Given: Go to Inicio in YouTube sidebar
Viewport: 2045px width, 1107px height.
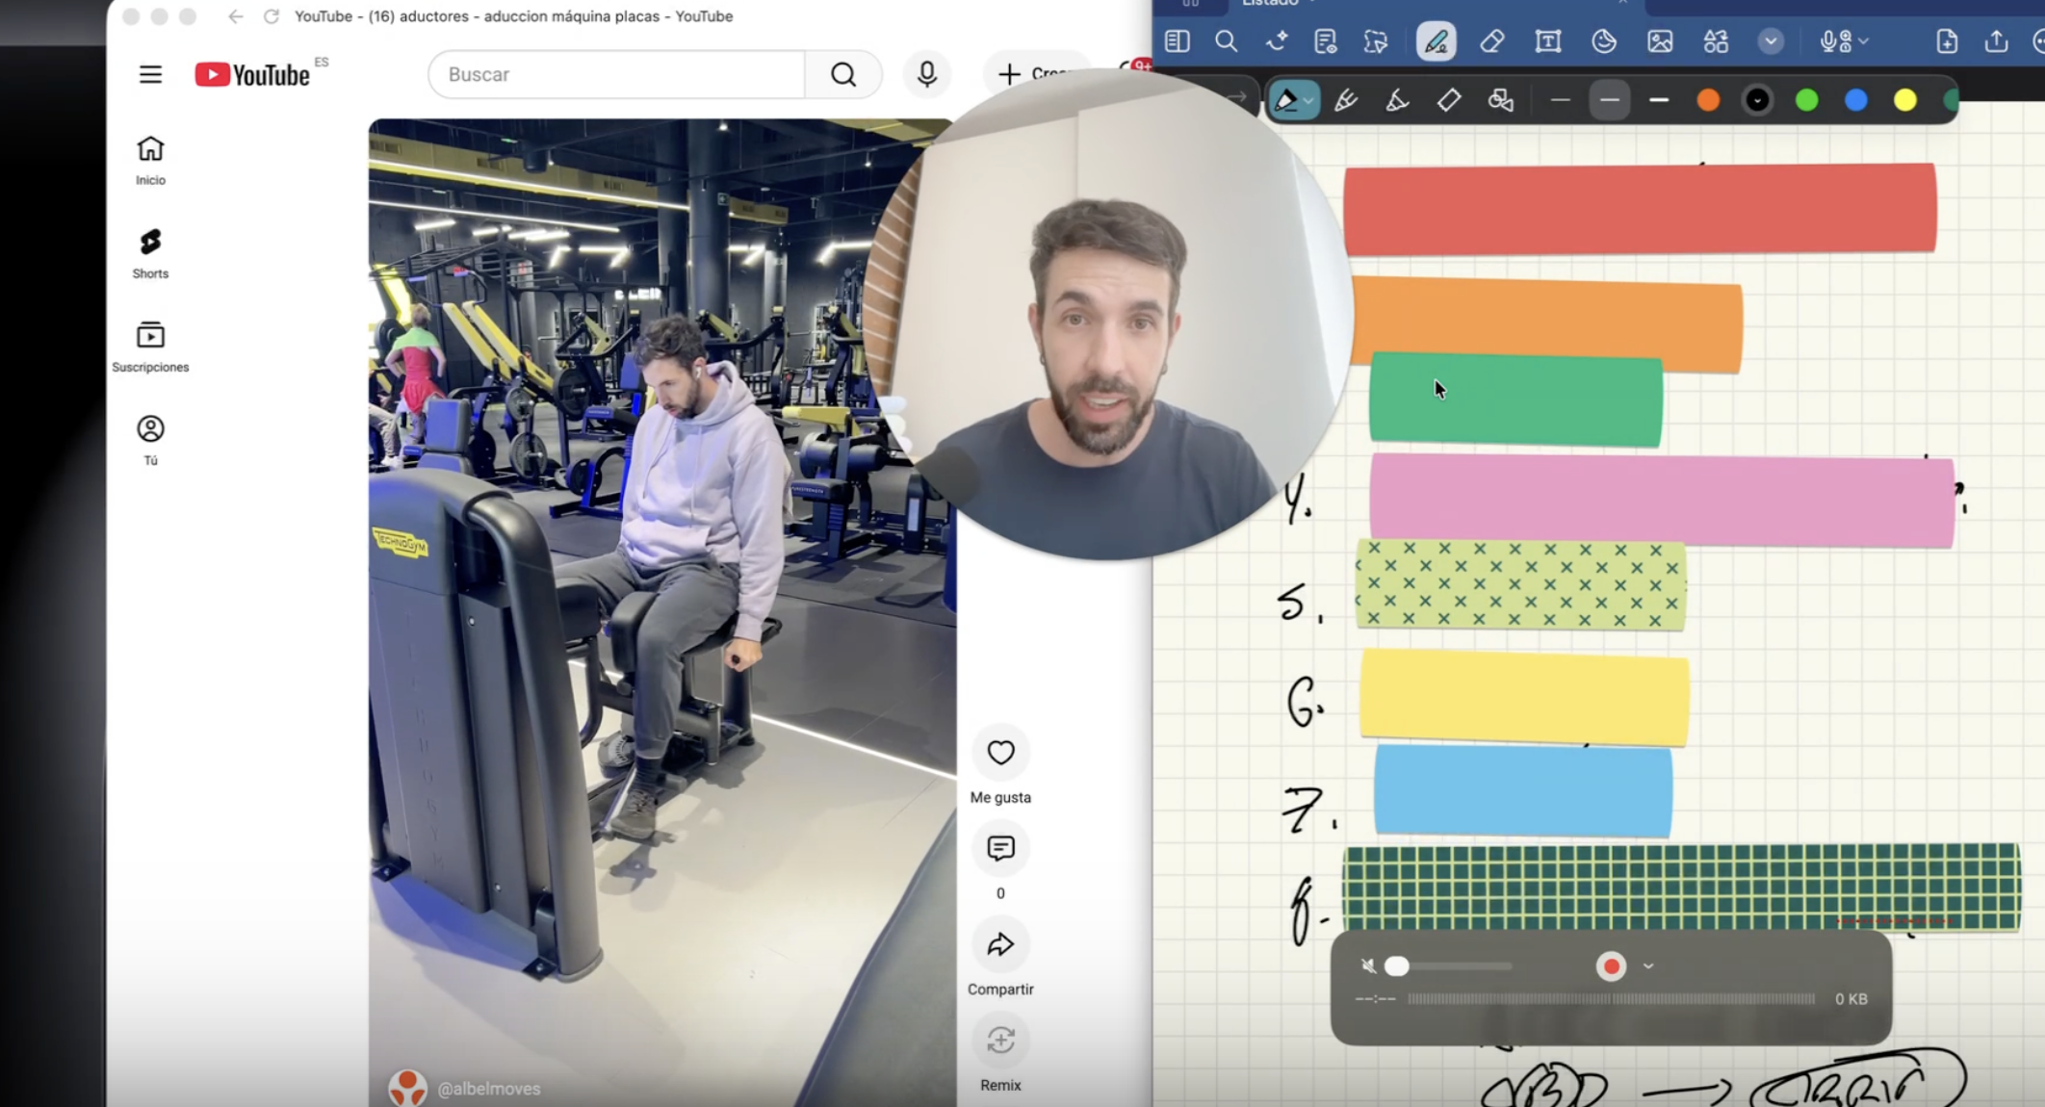Looking at the screenshot, I should [x=150, y=161].
